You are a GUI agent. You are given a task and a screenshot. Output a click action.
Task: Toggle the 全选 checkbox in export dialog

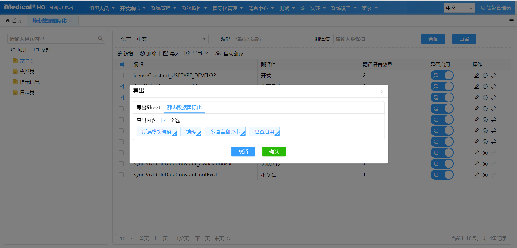point(164,120)
